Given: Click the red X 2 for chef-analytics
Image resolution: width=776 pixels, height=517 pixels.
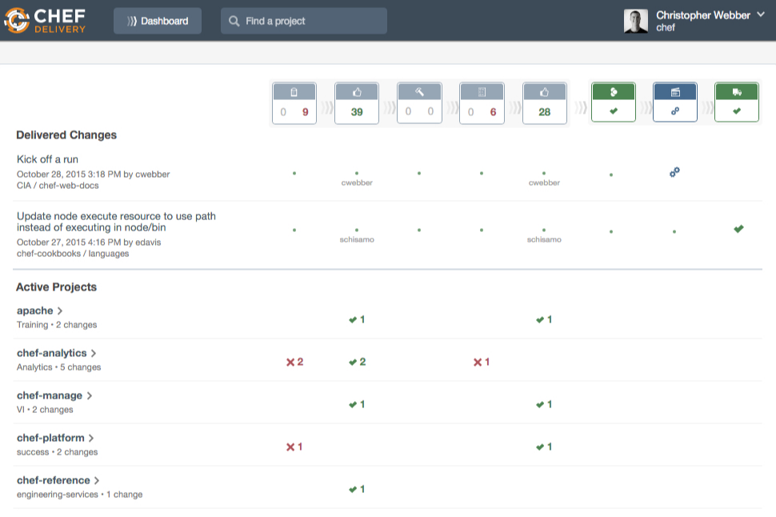Looking at the screenshot, I should pyautogui.click(x=294, y=362).
